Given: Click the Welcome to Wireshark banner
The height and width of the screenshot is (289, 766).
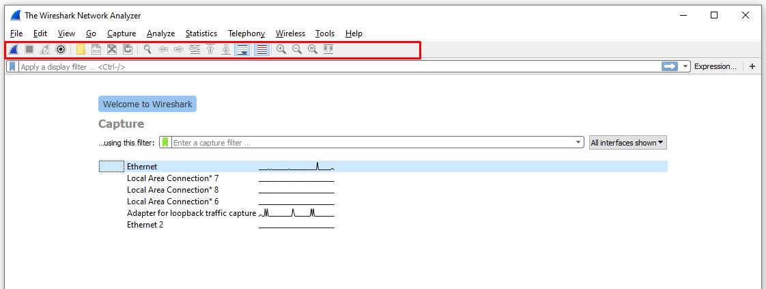Looking at the screenshot, I should tap(147, 104).
